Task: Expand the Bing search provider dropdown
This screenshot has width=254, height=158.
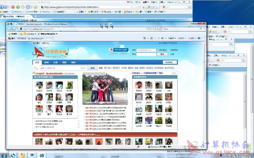Action: point(204,29)
